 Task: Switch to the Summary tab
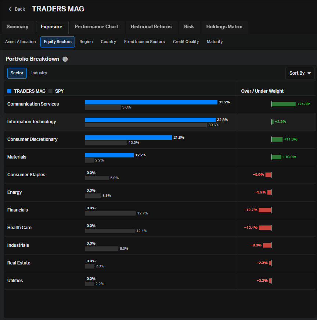click(18, 27)
